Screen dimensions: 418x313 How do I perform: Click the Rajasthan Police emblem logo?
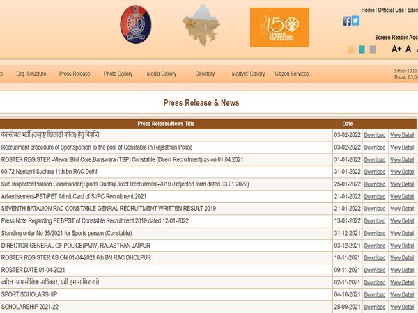click(x=136, y=24)
